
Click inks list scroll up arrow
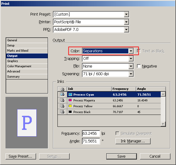coord(163,94)
